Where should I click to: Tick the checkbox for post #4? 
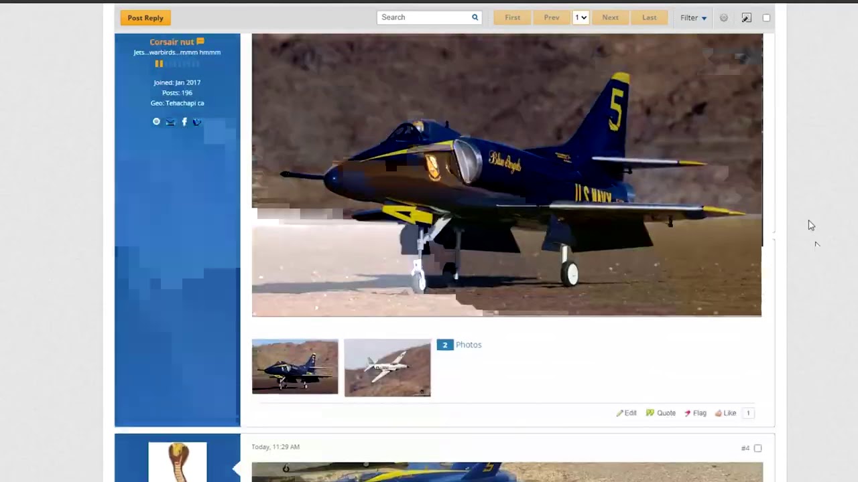coord(758,448)
